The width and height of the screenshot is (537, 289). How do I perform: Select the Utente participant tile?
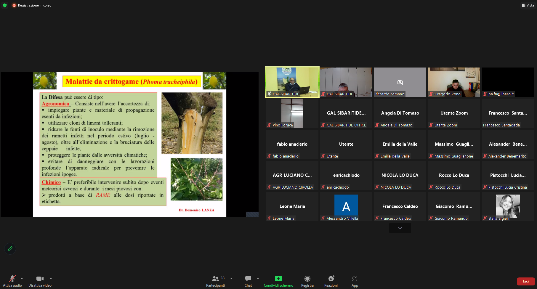tap(346, 144)
